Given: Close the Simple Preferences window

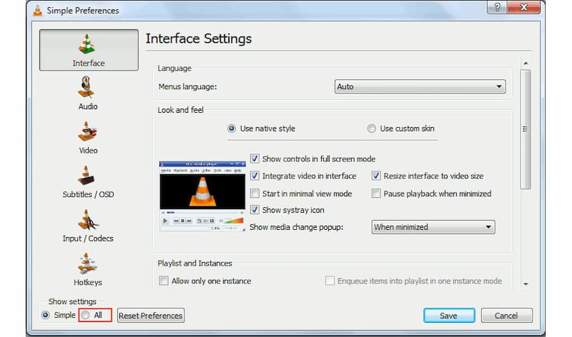Looking at the screenshot, I should (523, 7).
